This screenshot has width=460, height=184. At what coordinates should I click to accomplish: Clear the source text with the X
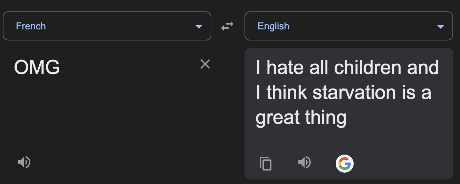[x=205, y=64]
